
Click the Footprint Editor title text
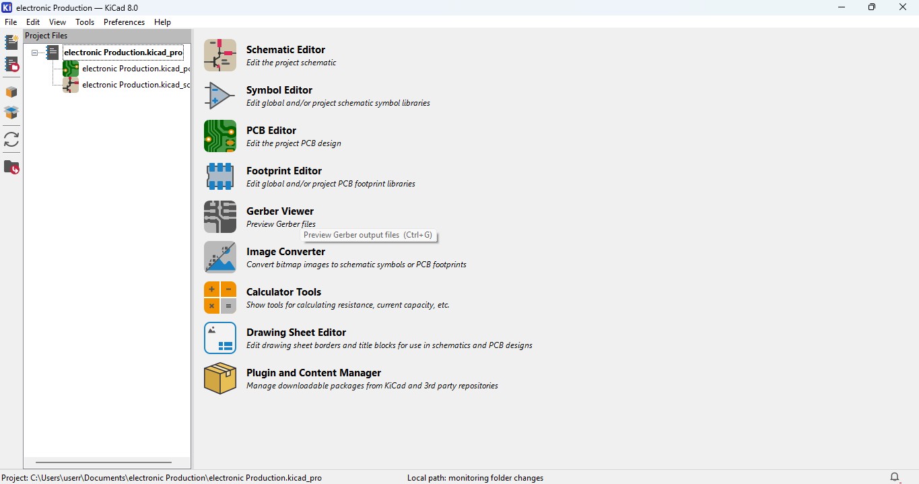coord(284,171)
